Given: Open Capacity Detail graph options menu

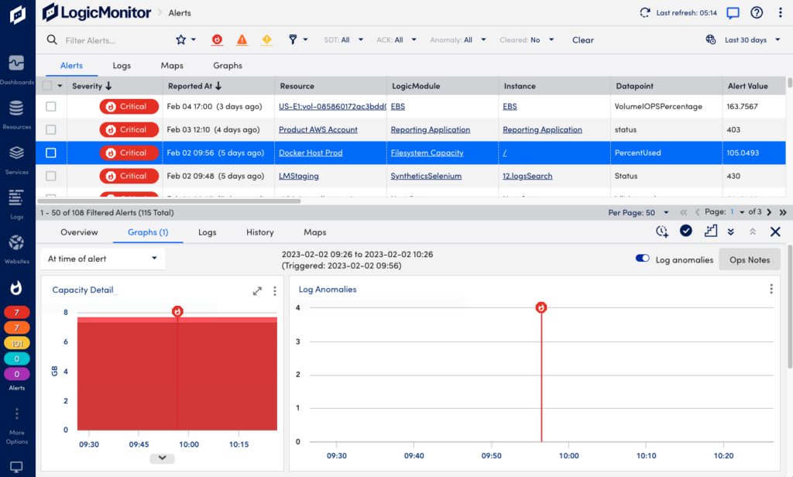Looking at the screenshot, I should coord(275,291).
